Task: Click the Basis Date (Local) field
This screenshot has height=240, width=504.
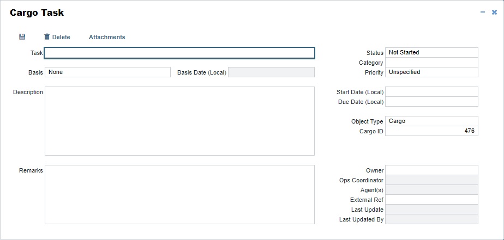Action: pos(271,72)
